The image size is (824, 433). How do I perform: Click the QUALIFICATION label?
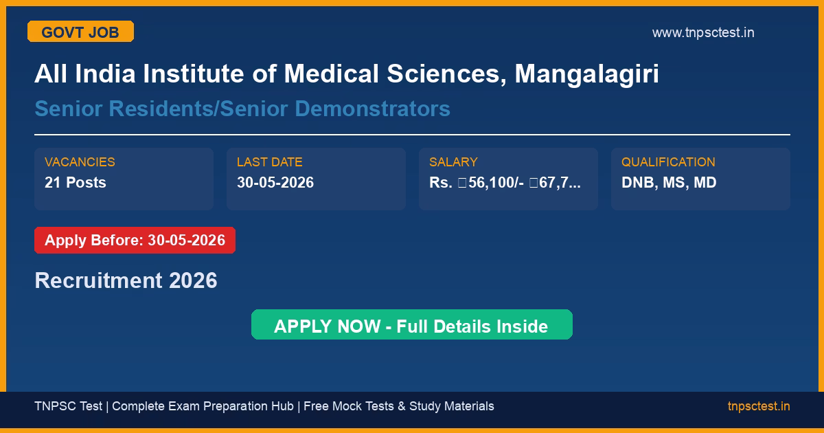(x=668, y=162)
